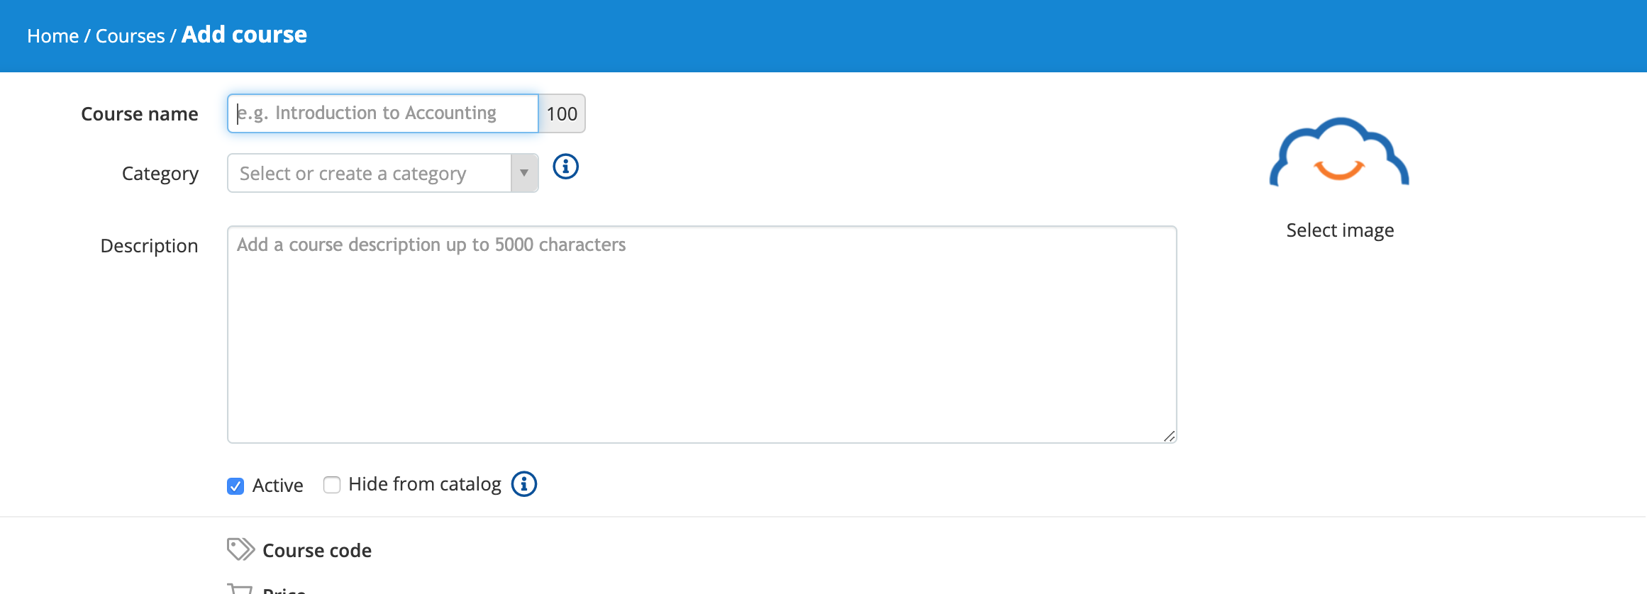Screen dimensions: 1647x594
Task: Click the Active checkbox label
Action: click(277, 486)
